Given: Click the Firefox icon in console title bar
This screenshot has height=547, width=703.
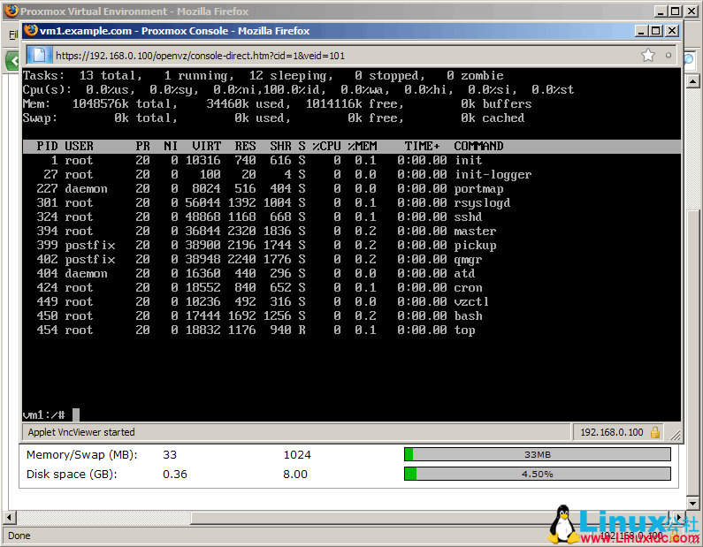Looking at the screenshot, I should tap(30, 31).
